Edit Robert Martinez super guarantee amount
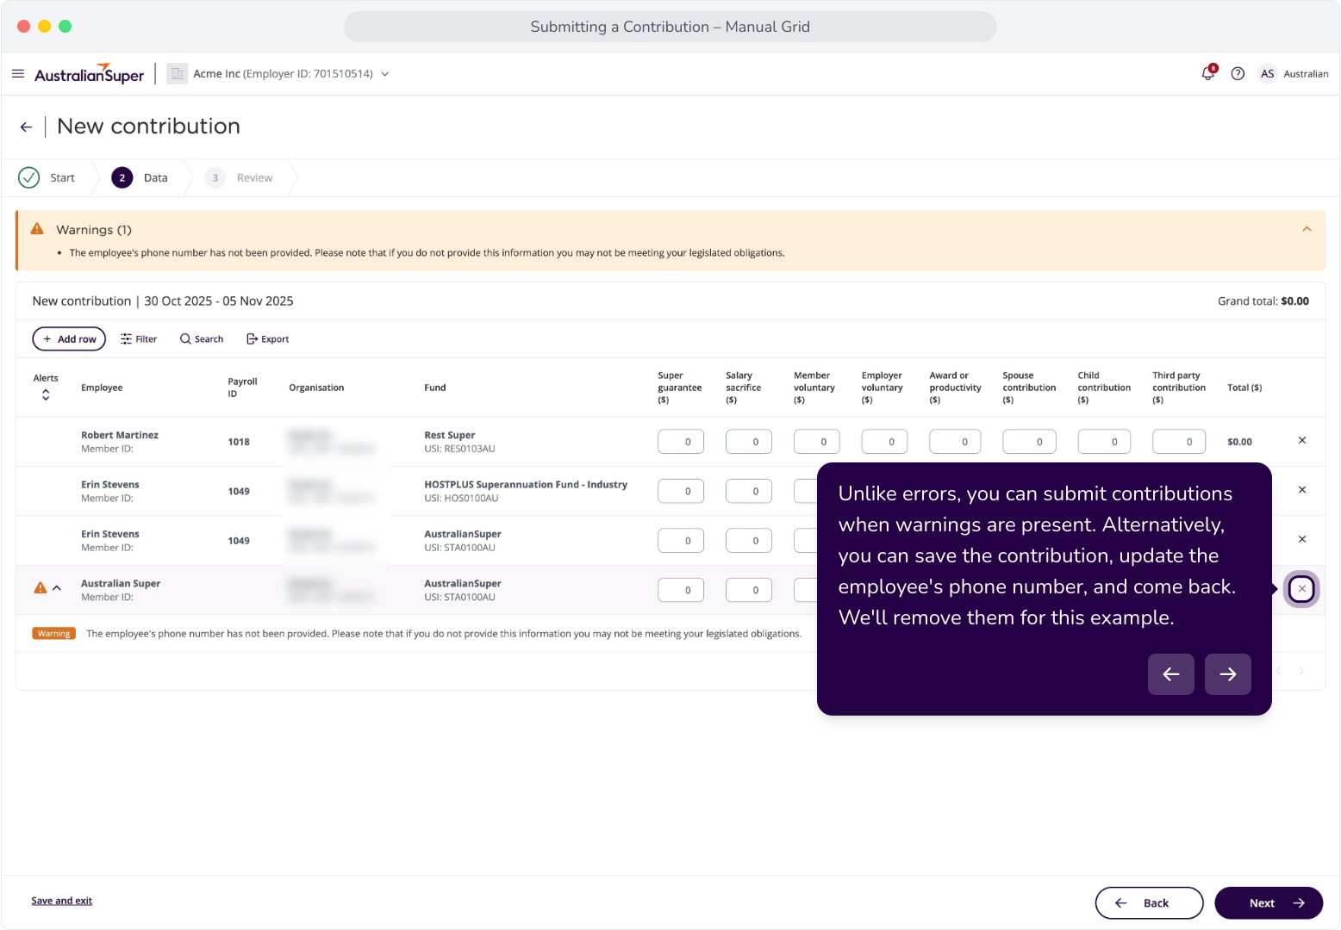Screen dimensions: 1341x930 681,442
